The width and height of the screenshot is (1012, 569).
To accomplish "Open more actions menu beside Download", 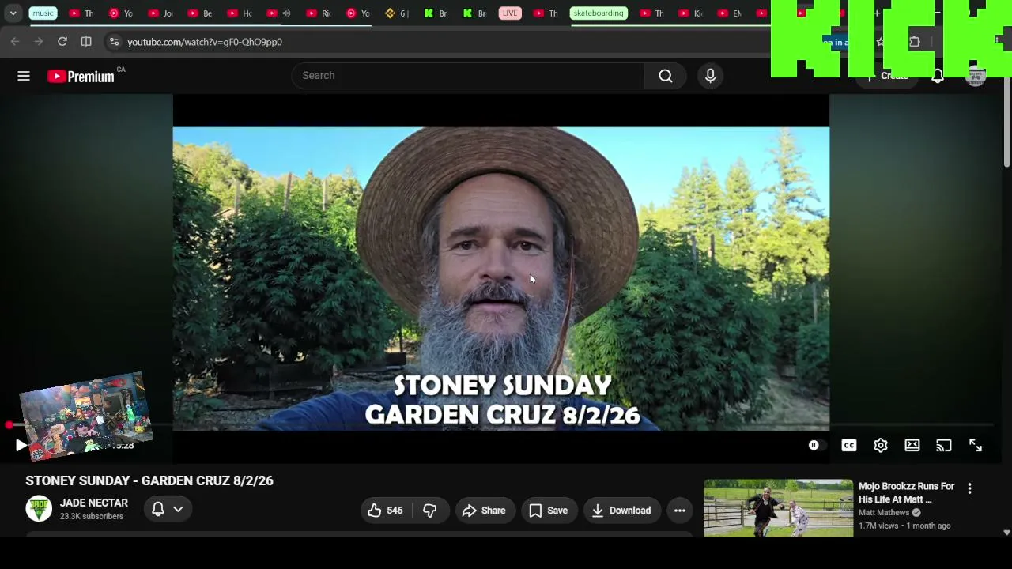I will [679, 511].
